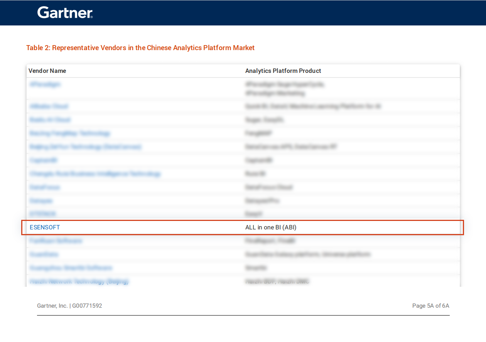
Task: Click the Page 5A of 6A indicator
Action: [430, 306]
